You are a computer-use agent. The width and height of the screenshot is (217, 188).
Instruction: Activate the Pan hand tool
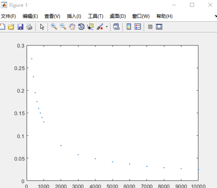72,27
